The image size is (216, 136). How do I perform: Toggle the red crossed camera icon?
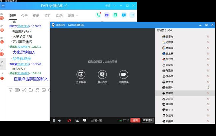[69, 120]
